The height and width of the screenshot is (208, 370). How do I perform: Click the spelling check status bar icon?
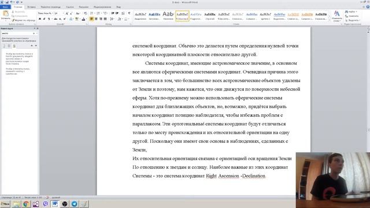pos(47,198)
